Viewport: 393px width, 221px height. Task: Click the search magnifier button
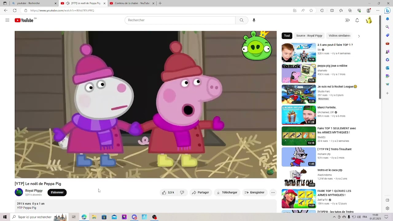[x=242, y=20]
